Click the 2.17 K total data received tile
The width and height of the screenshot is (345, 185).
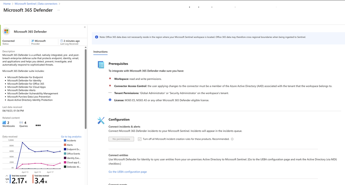(19, 179)
